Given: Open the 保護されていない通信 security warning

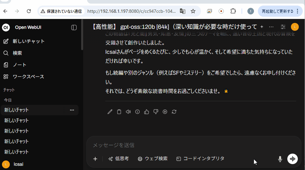Looking at the screenshot, I should pyautogui.click(x=61, y=11).
